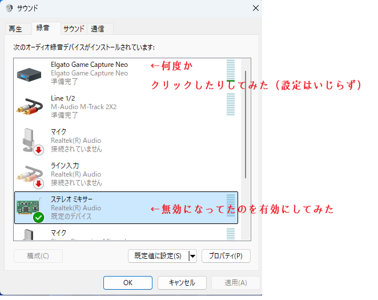Click the 既定値に設定(S) button
This screenshot has width=378, height=300.
click(158, 256)
